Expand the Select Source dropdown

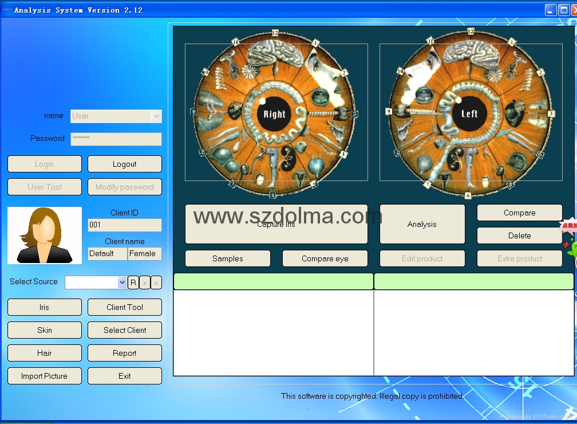(x=122, y=282)
